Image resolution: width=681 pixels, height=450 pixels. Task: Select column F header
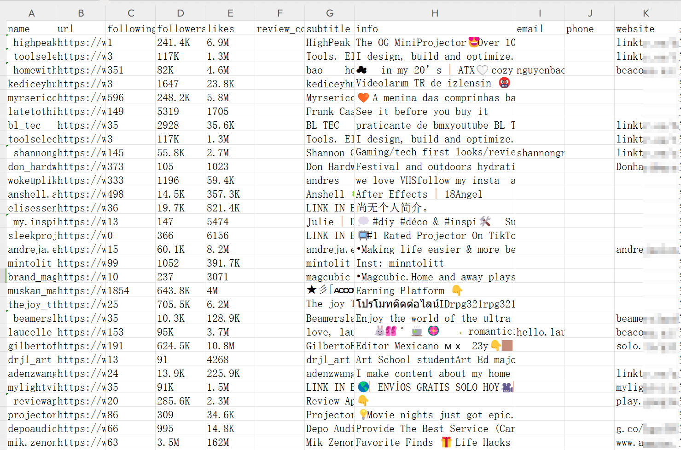point(280,13)
